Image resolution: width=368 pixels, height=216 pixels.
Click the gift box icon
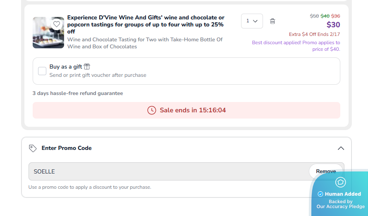(x=87, y=66)
